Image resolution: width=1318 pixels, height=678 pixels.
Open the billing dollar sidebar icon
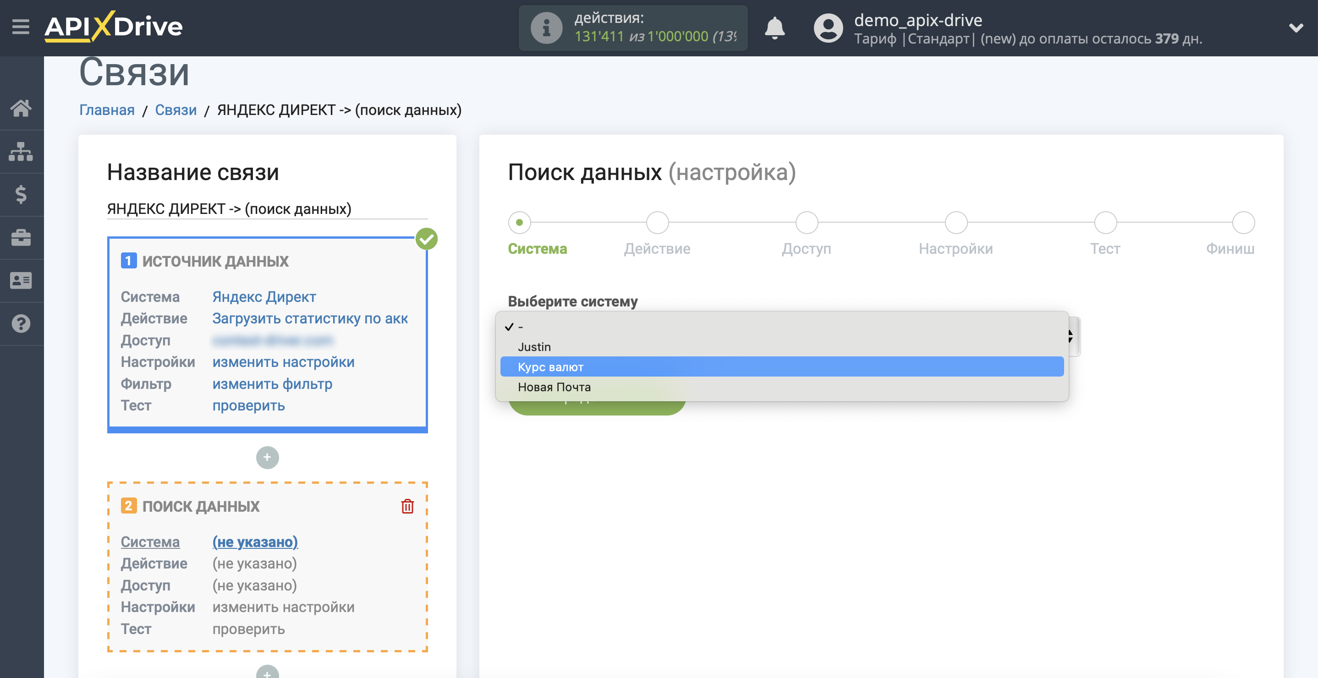coord(21,194)
